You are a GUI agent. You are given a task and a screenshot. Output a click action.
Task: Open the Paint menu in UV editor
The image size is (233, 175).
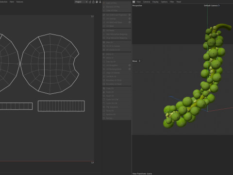tap(12, 2)
